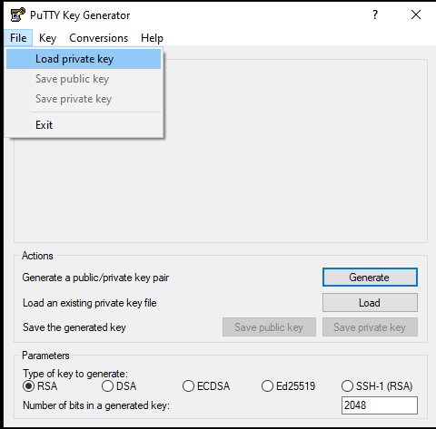The image size is (436, 429).
Task: Expand the Conversions menu
Action: tap(99, 38)
